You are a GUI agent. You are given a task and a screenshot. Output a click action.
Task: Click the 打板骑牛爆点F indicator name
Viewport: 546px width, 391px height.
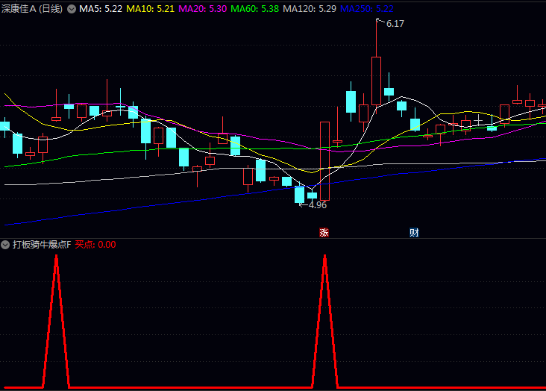[x=41, y=245]
